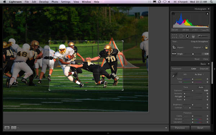216x135 pixels.
Task: Show the top module picker panel
Action: coord(108,5)
